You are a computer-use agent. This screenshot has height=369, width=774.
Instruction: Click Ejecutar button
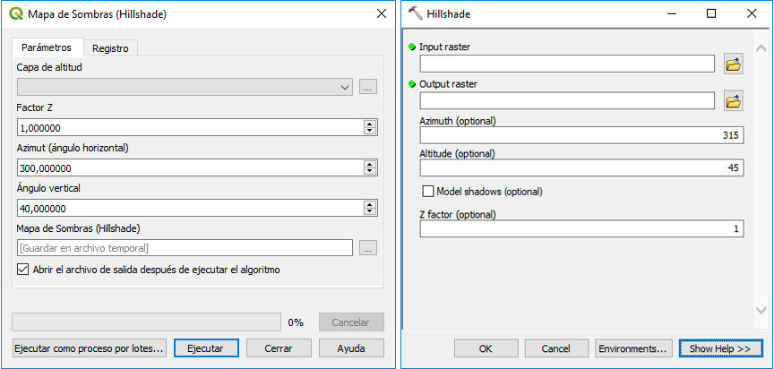(205, 348)
